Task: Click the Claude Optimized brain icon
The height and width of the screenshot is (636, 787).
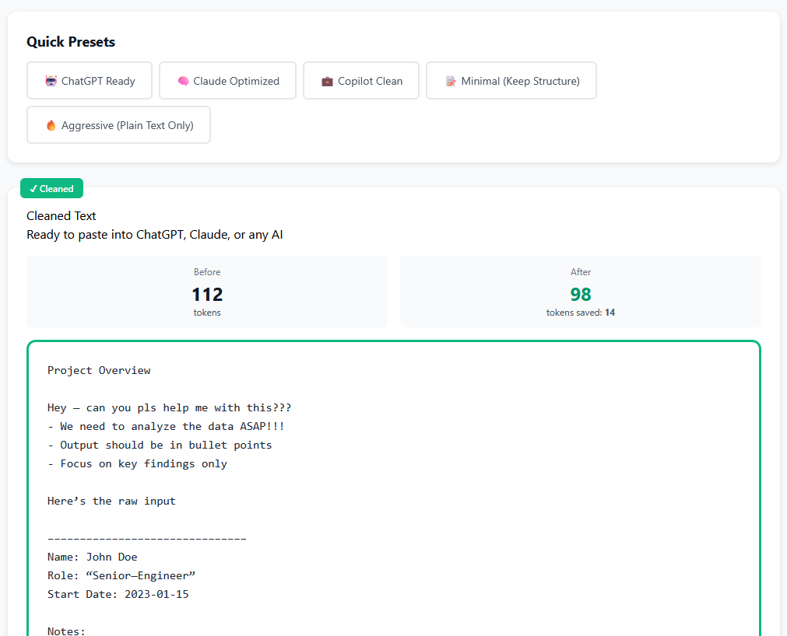Action: (x=183, y=81)
